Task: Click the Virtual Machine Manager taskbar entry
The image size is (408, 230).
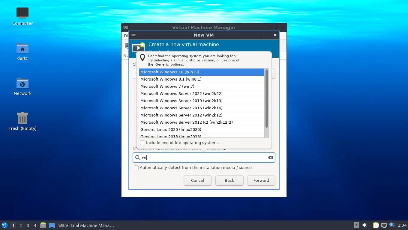Action: click(86, 226)
